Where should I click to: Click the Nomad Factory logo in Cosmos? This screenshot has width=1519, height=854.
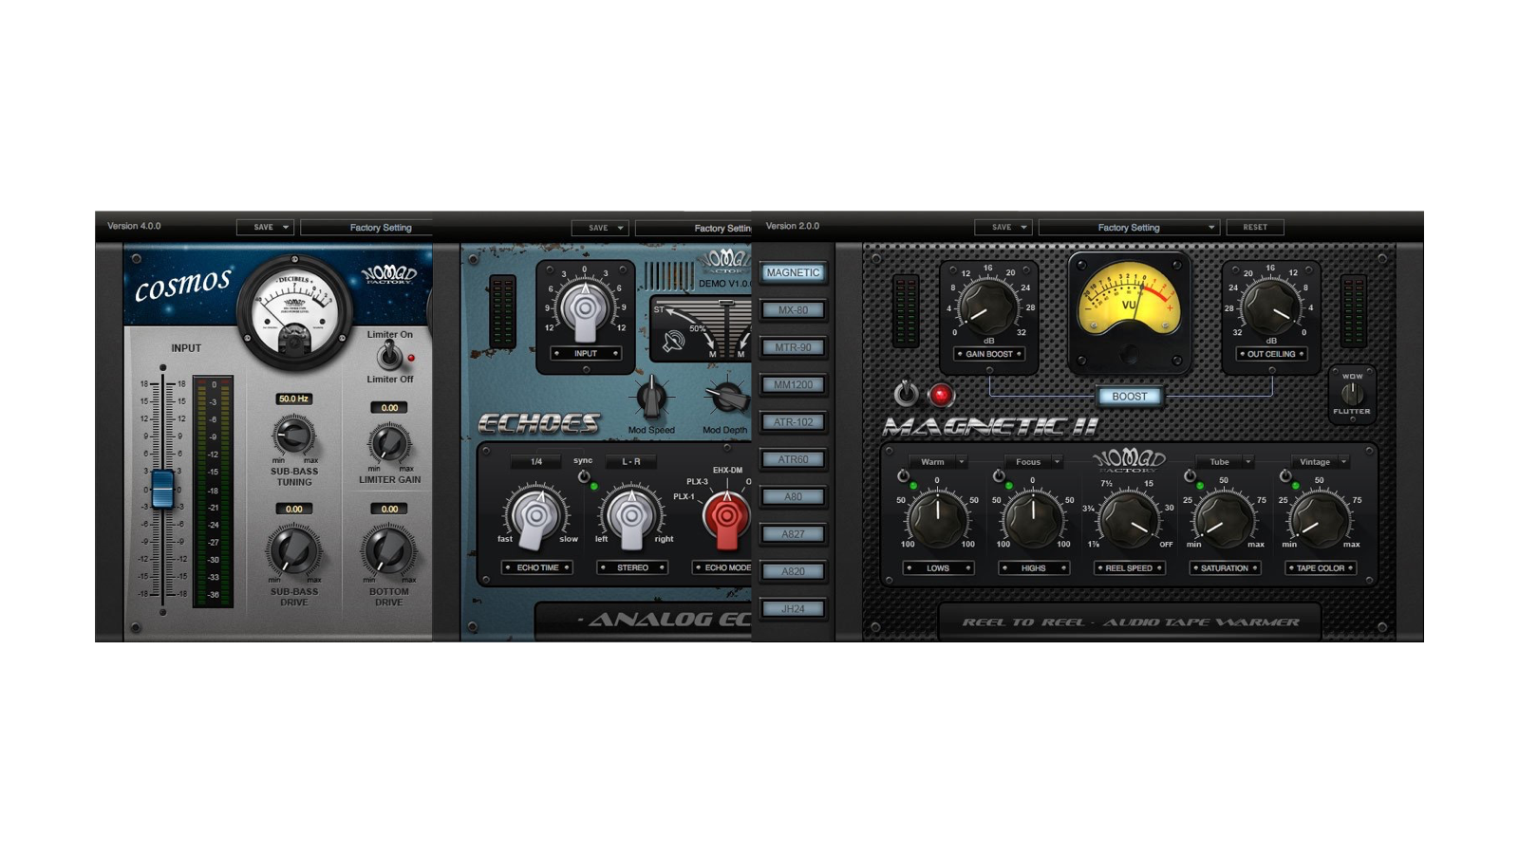coord(389,274)
